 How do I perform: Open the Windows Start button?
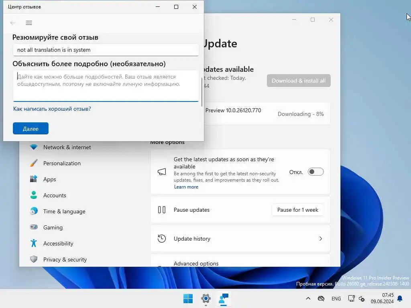point(188,298)
